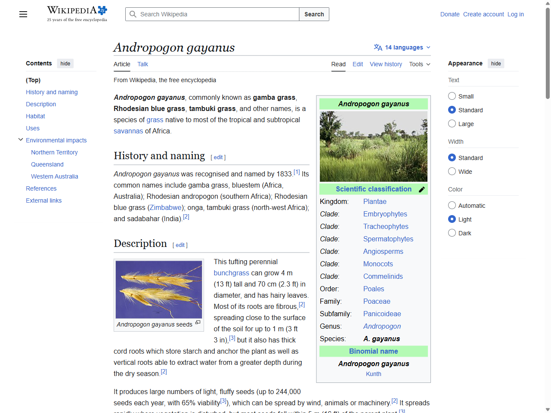Screen dimensions: 551x413
Task: Open the Panicoideae subfamily link
Action: pos(382,314)
